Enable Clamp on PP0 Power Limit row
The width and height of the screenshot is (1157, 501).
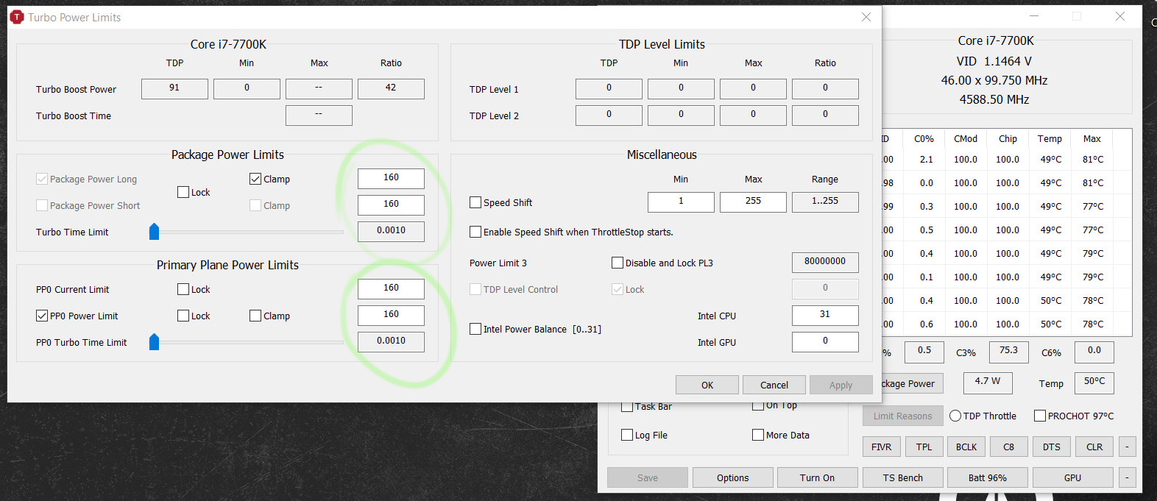pyautogui.click(x=255, y=316)
